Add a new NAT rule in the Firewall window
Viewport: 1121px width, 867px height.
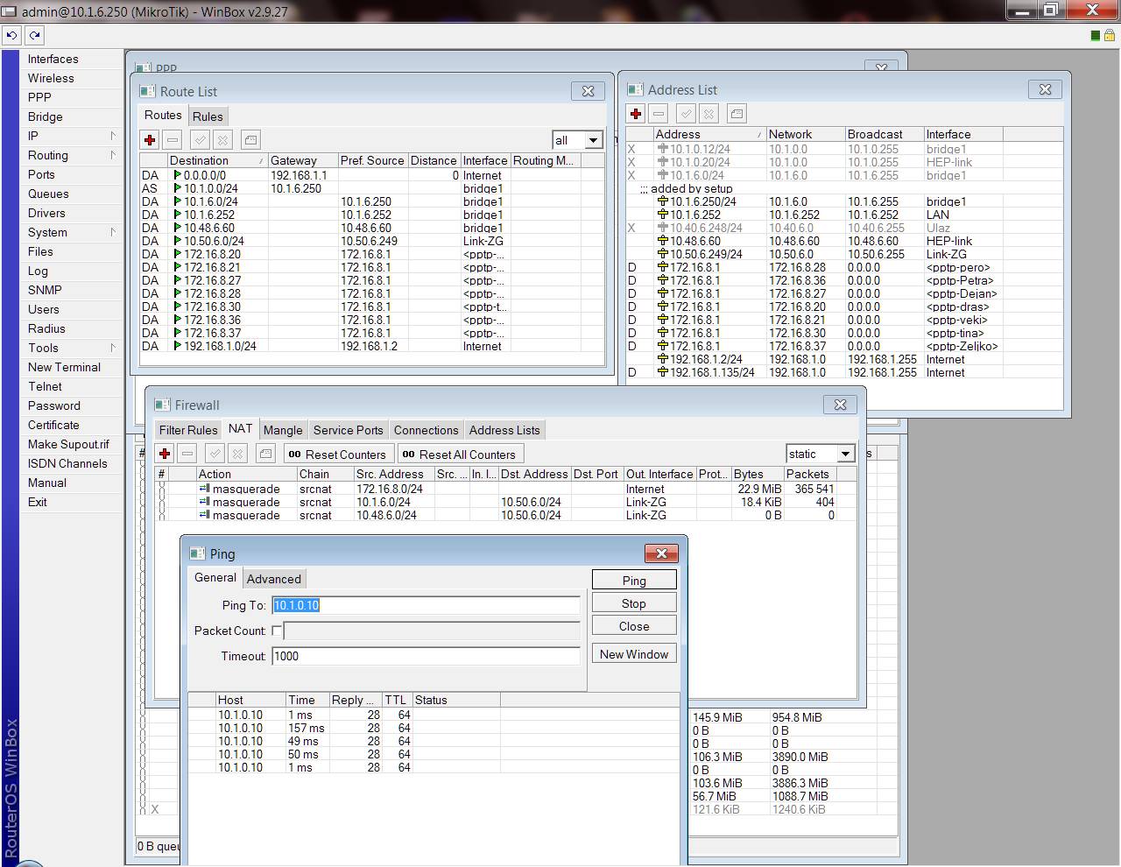point(164,454)
